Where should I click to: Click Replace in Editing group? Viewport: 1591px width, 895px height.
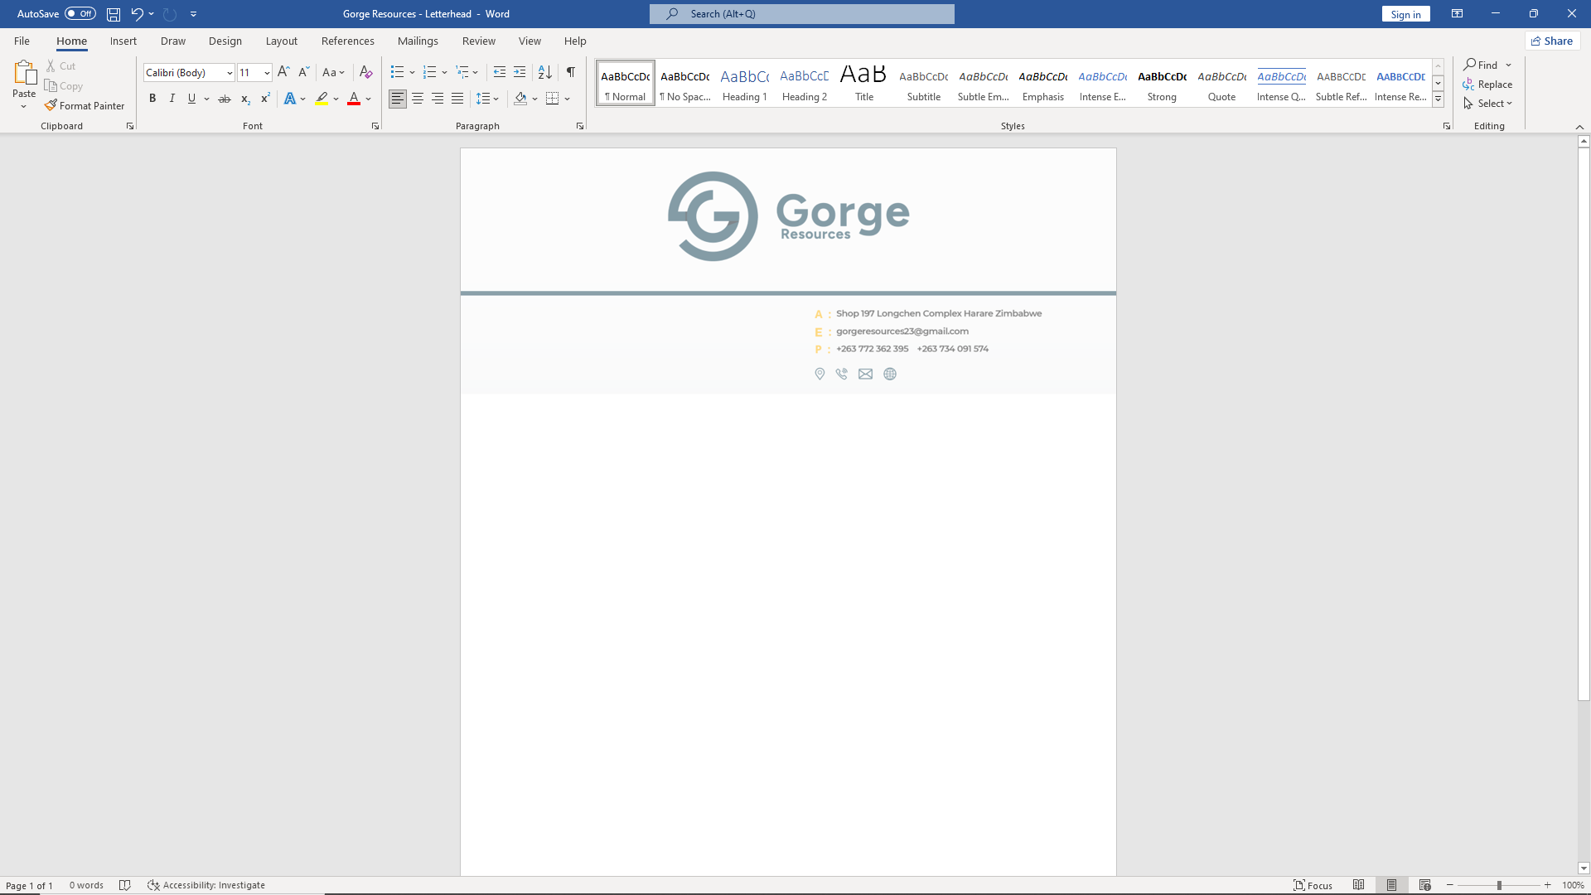(x=1488, y=85)
